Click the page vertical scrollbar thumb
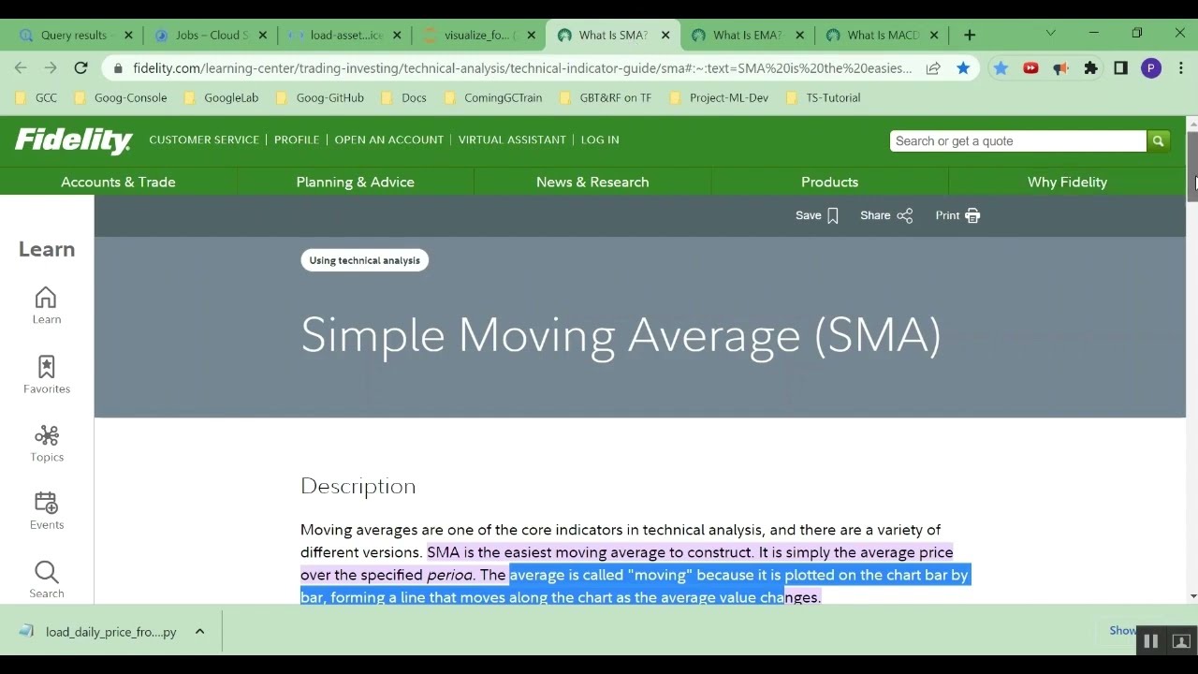Viewport: 1198px width, 674px height. tap(1192, 167)
